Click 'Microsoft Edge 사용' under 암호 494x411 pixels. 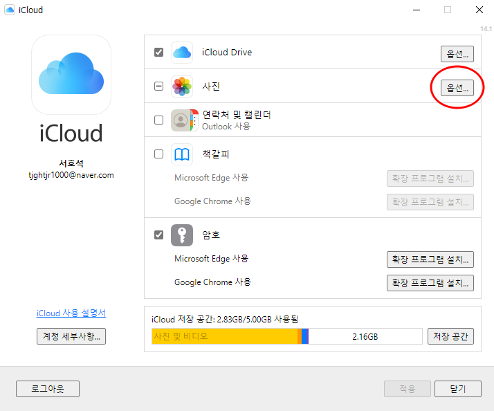coord(211,259)
